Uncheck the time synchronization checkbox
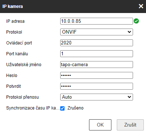Screen dimensions: 146x133 point(62,108)
